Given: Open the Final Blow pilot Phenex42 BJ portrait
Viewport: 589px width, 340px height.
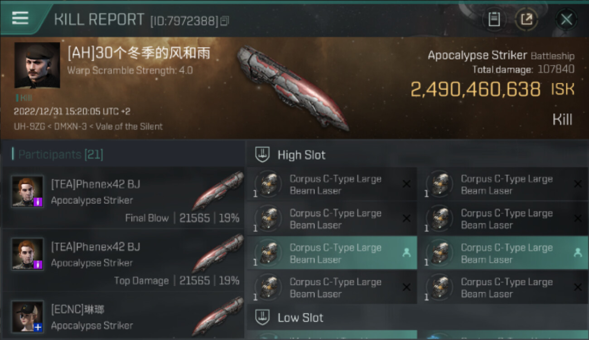Looking at the screenshot, I should (28, 191).
